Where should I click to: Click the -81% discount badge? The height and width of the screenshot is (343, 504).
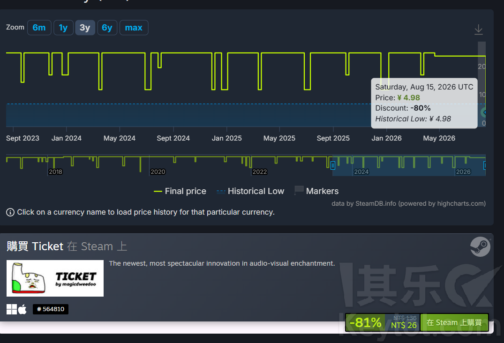[366, 322]
